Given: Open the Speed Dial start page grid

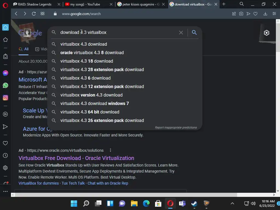Looking at the screenshot, I should (x=42, y=14).
